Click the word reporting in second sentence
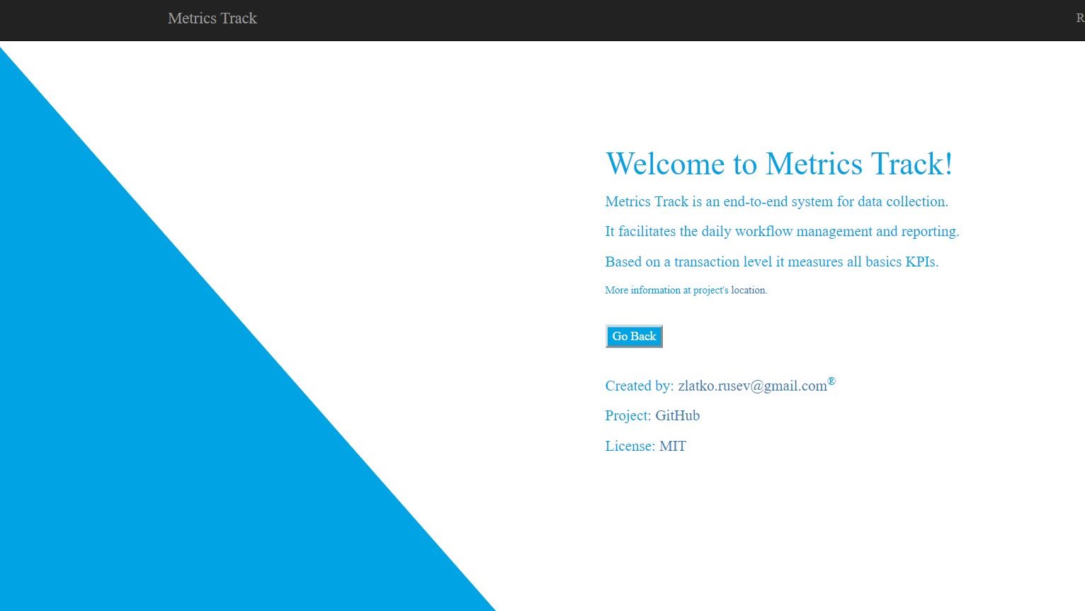The width and height of the screenshot is (1085, 611). 930,232
